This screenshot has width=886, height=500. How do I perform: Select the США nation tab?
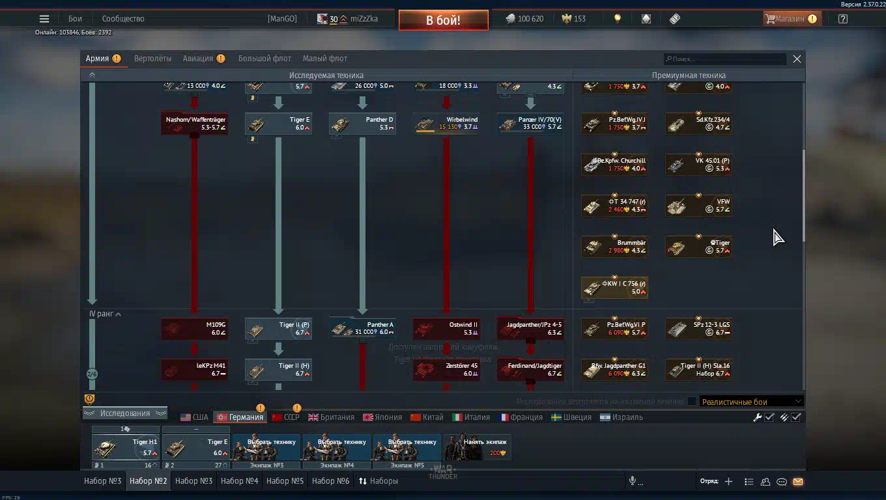pyautogui.click(x=194, y=417)
